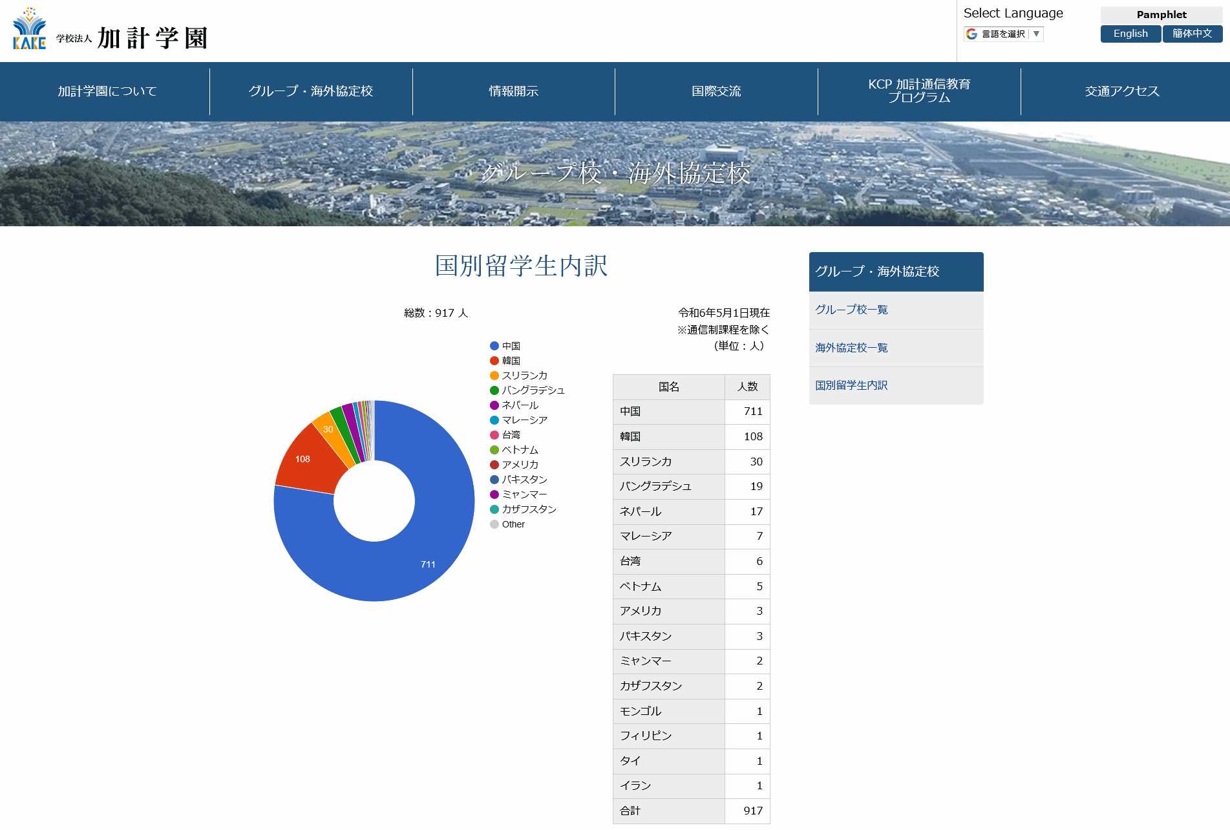Click the dropdown arrow beside 言語を選択

coord(1036,34)
